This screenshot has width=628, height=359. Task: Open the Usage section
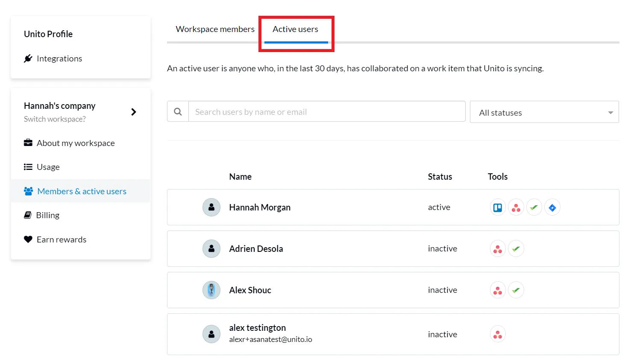point(48,167)
